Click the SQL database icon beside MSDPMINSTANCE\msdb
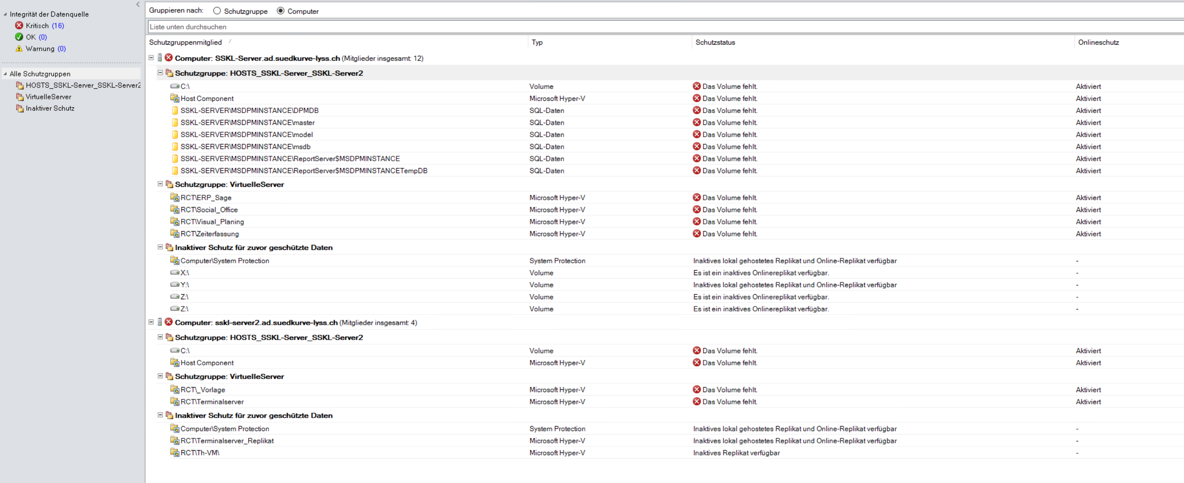Image resolution: width=1184 pixels, height=483 pixels. pyautogui.click(x=175, y=146)
